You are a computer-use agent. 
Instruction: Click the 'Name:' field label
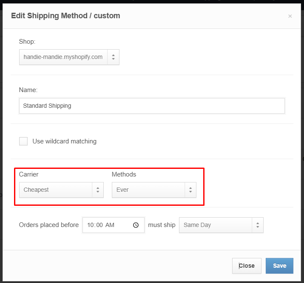pos(28,90)
